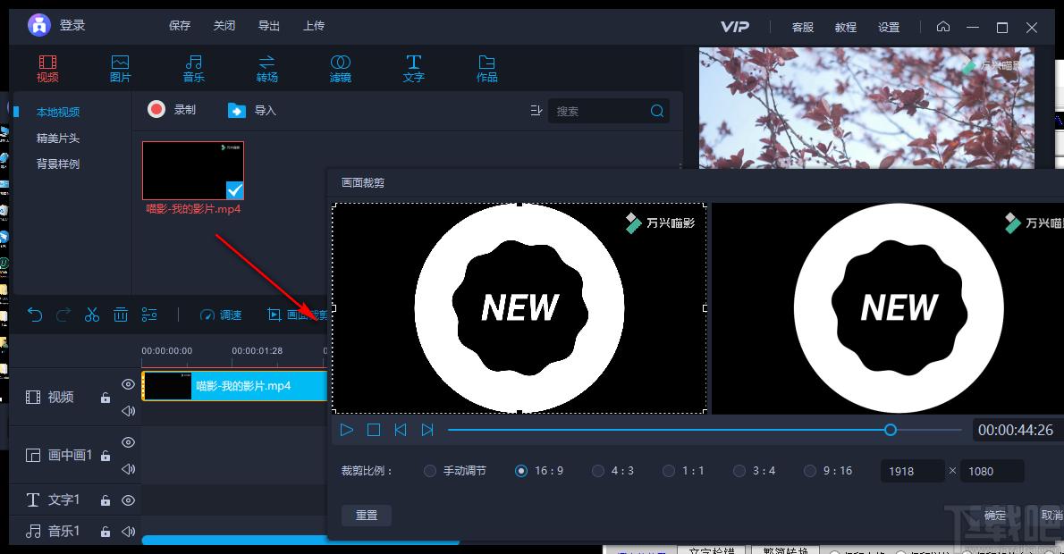Uncheck the 喵影-我的影片.mp4 thumbnail checkbox
Viewport: 1064px width, 554px height.
(x=235, y=189)
